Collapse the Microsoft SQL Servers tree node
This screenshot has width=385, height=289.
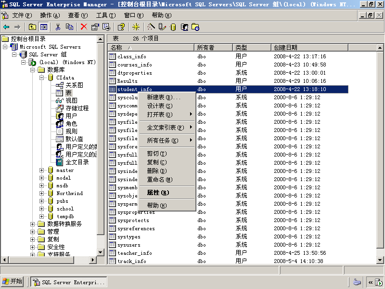pos(5,47)
